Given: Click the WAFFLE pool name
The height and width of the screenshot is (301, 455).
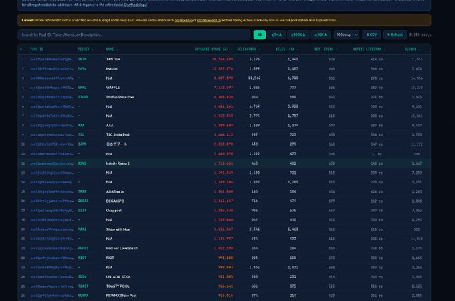Looking at the screenshot, I should click(x=113, y=88).
